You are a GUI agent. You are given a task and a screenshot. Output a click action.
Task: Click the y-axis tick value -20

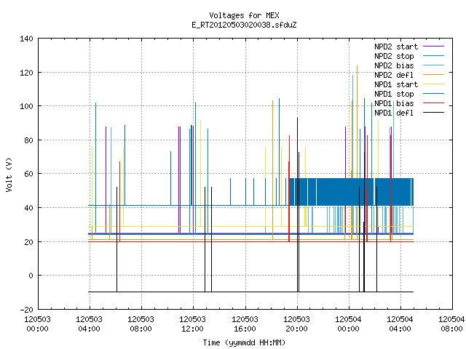pos(26,310)
